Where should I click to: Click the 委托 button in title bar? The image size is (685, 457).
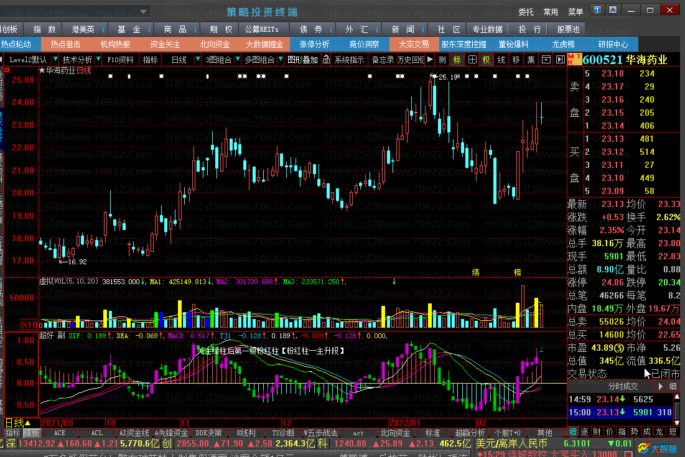click(526, 12)
